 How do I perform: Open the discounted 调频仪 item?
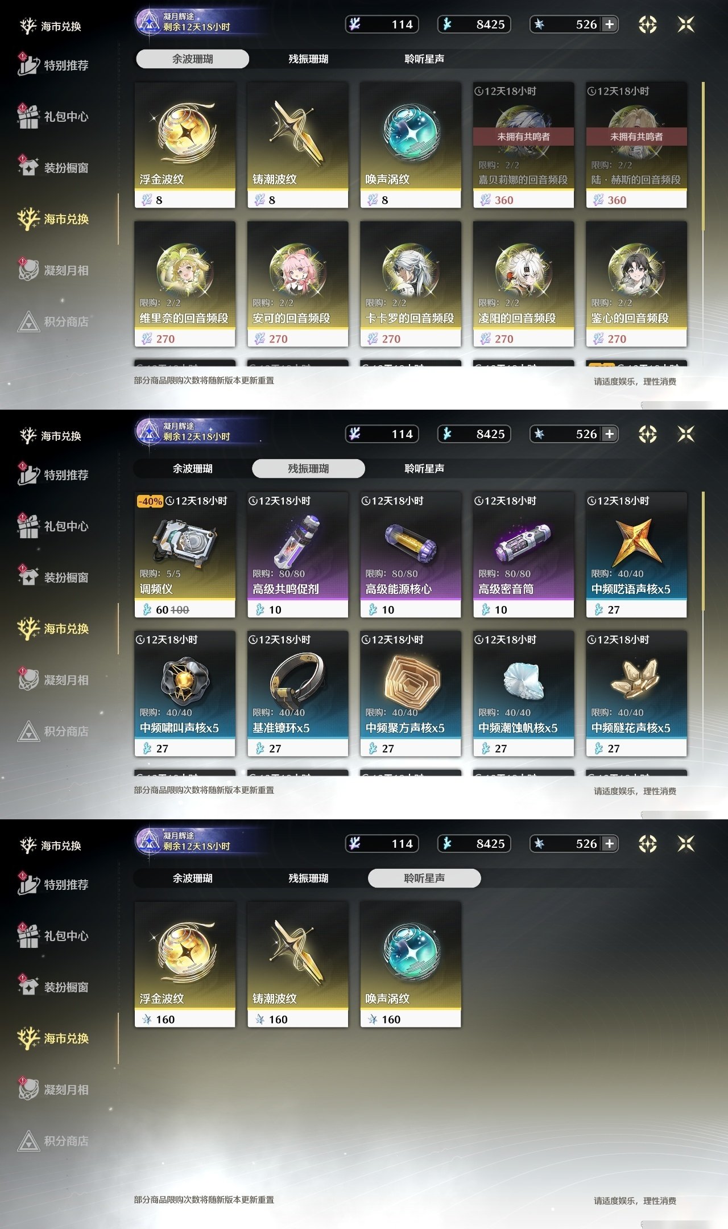point(184,555)
